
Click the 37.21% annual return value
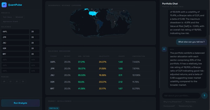[x=82, y=62]
